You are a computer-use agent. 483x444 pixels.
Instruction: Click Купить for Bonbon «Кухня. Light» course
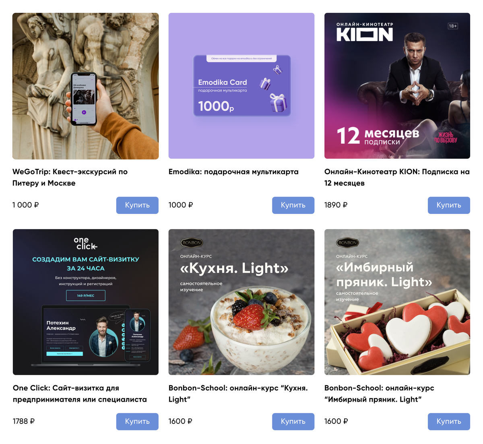tap(293, 421)
